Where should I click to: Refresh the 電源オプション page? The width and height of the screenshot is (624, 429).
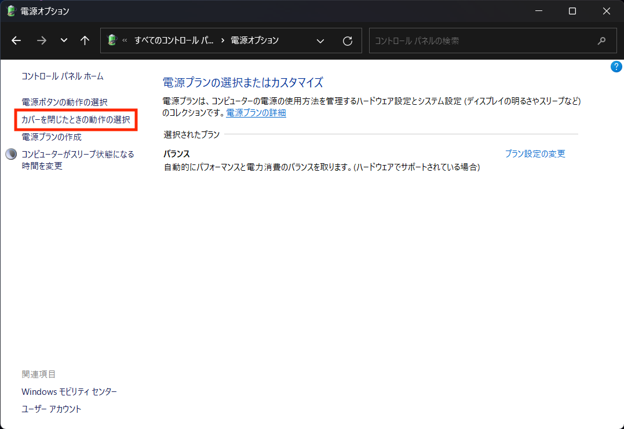pos(348,41)
